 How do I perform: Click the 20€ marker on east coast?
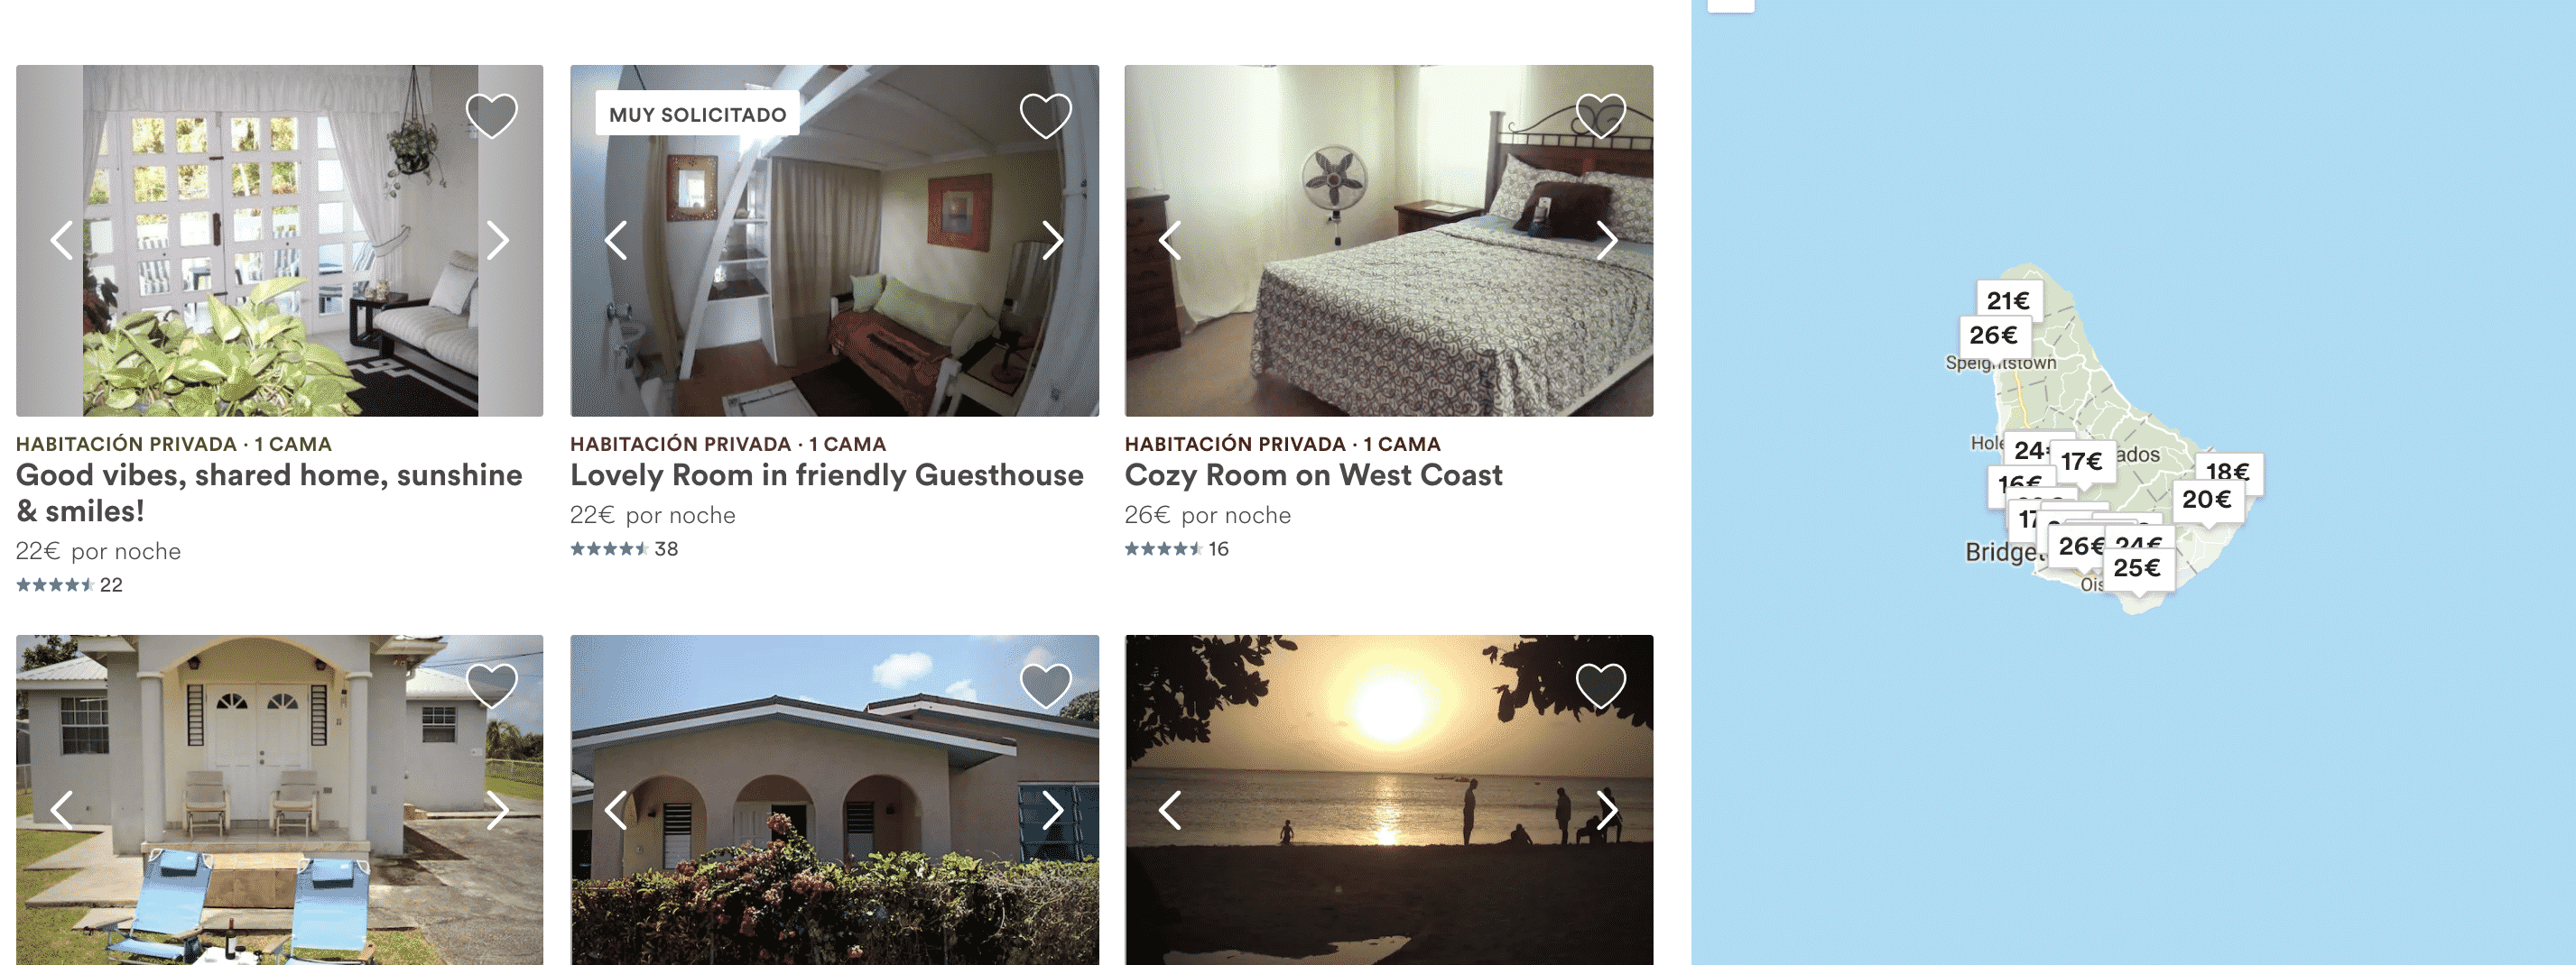[2206, 499]
